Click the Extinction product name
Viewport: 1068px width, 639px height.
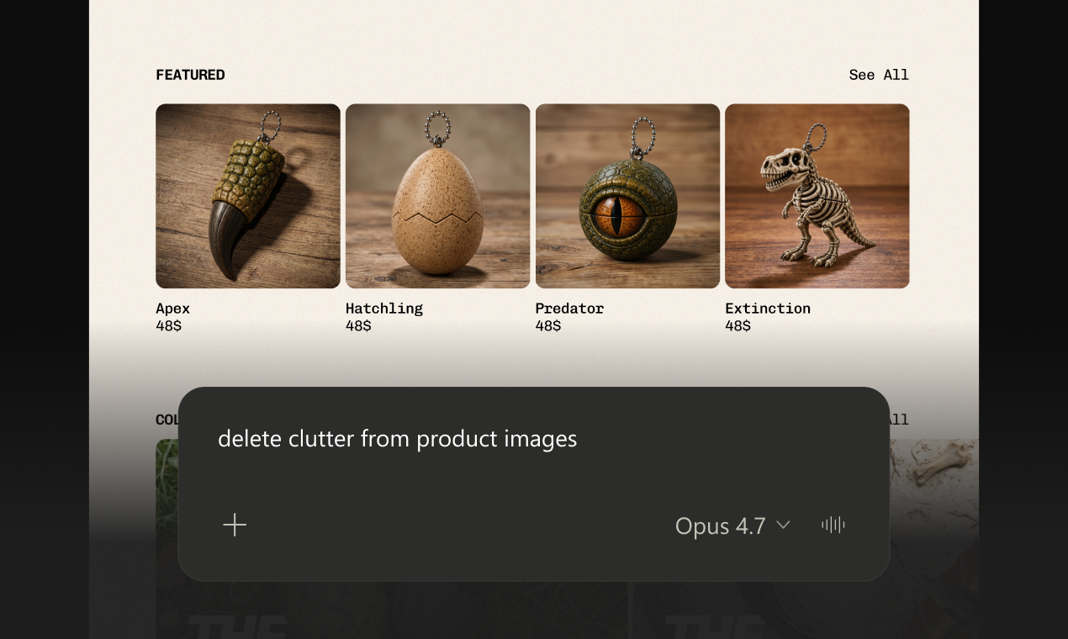768,309
